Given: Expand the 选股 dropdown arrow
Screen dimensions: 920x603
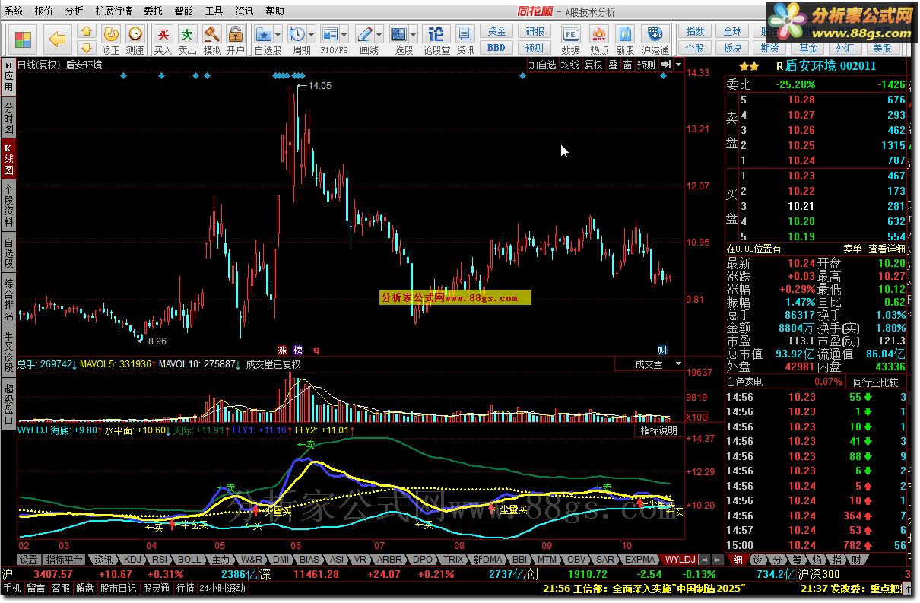Looking at the screenshot, I should [x=414, y=34].
